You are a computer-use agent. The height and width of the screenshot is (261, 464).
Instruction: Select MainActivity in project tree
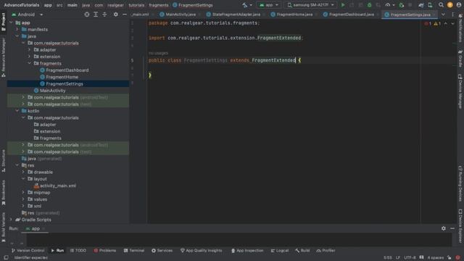[53, 91]
